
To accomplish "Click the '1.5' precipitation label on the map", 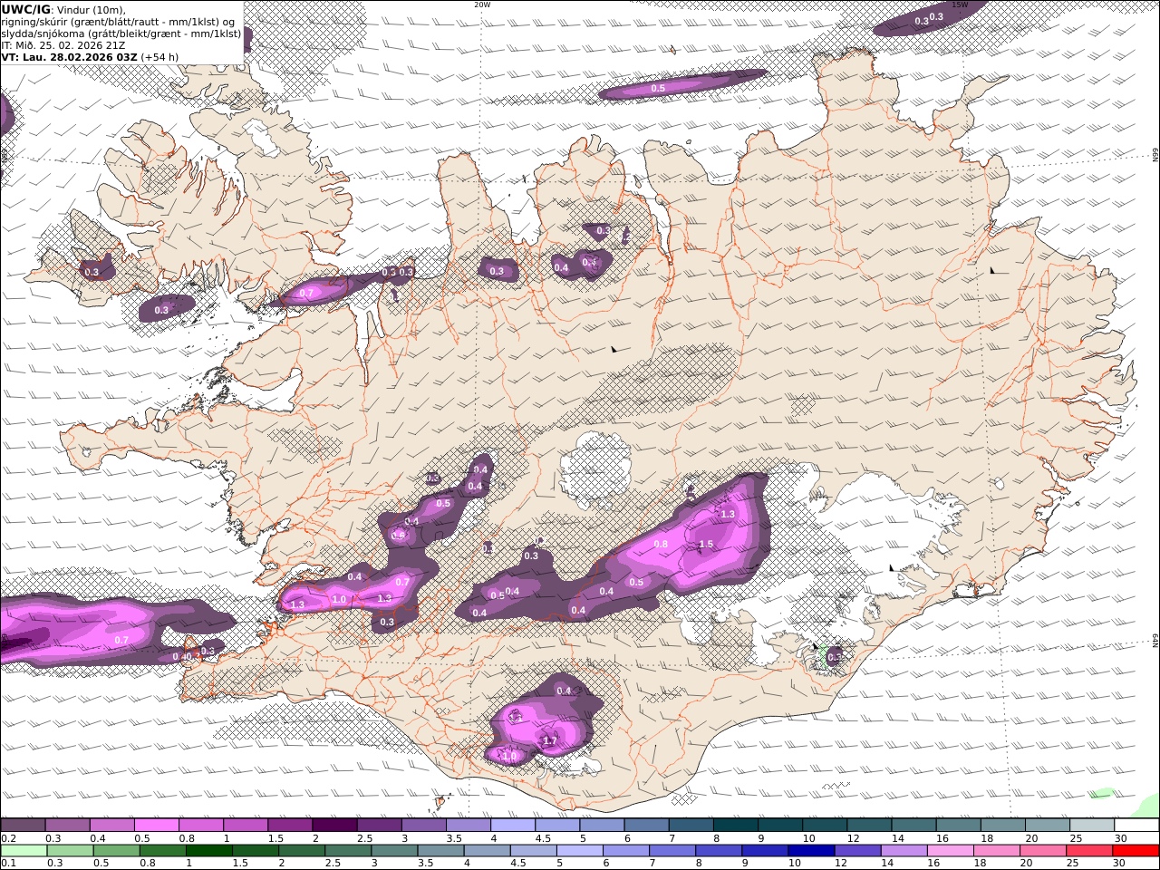I will click(706, 545).
